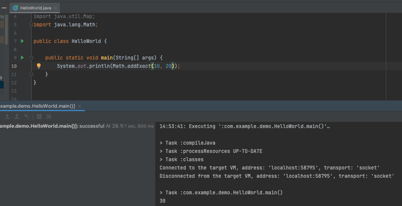Click line number 10 in the gutter
The height and width of the screenshot is (206, 402).
[x=14, y=66]
